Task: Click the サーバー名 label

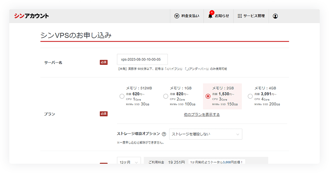Action: pos(53,63)
